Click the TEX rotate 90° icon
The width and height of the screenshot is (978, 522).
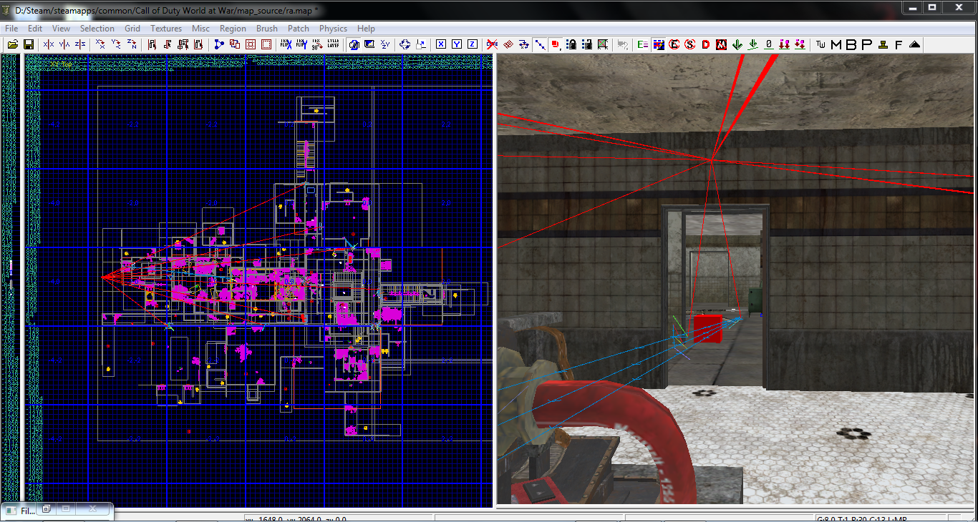[317, 44]
